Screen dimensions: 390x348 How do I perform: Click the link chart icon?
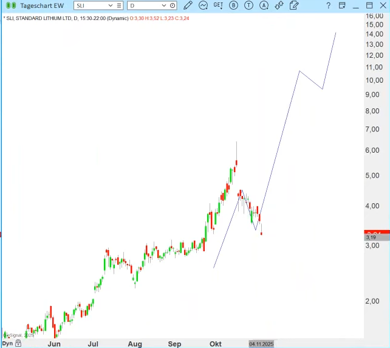tap(279, 5)
